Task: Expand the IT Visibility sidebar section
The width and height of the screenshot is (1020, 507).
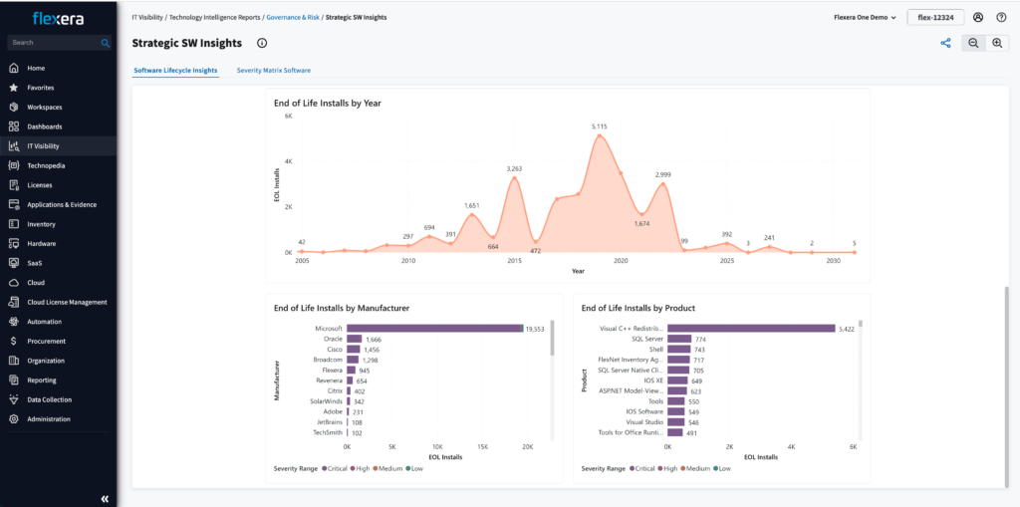Action: click(x=43, y=146)
